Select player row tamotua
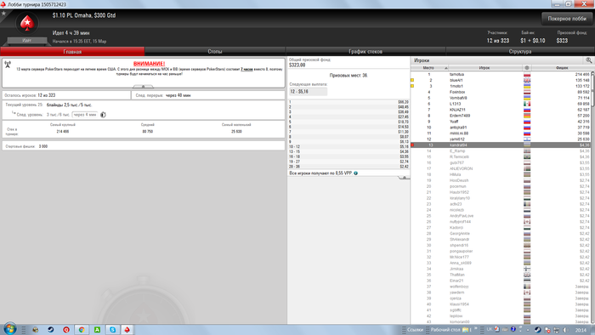595x335 pixels. coord(500,74)
